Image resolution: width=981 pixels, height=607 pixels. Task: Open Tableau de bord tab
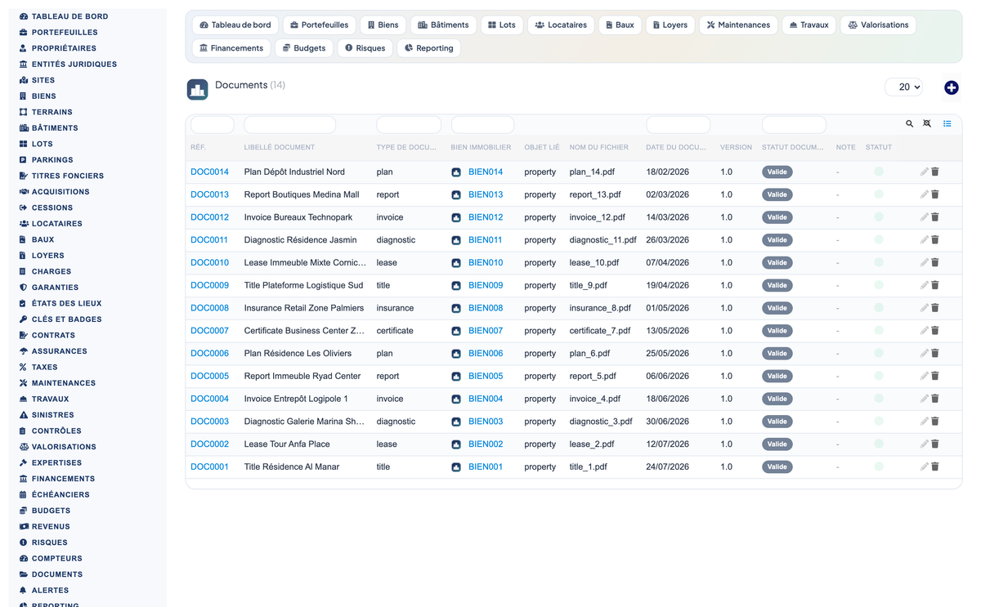[235, 25]
